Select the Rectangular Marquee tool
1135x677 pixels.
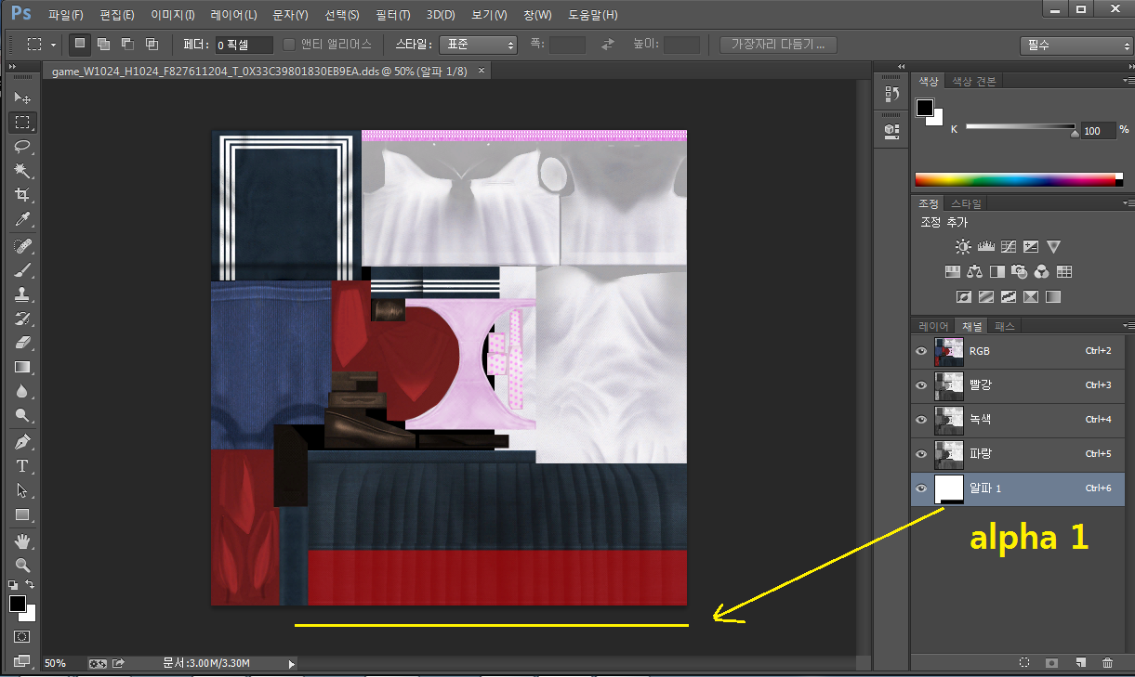pyautogui.click(x=23, y=123)
